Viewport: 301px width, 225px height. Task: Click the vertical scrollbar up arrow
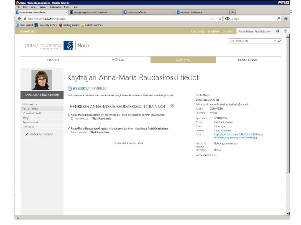(x=288, y=36)
